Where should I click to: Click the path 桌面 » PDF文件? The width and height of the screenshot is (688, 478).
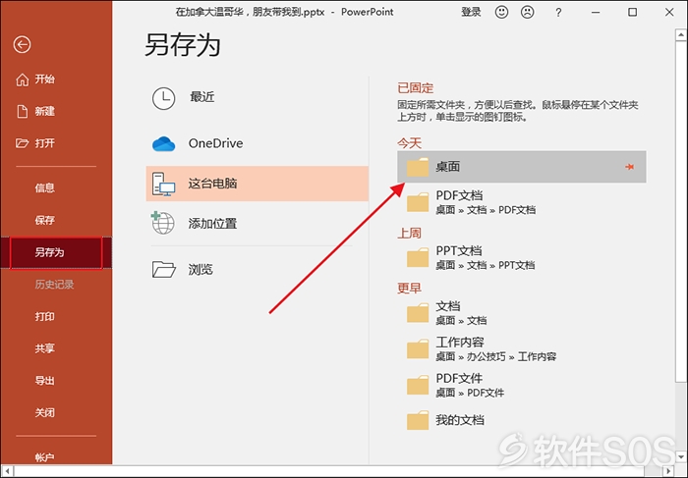point(470,393)
